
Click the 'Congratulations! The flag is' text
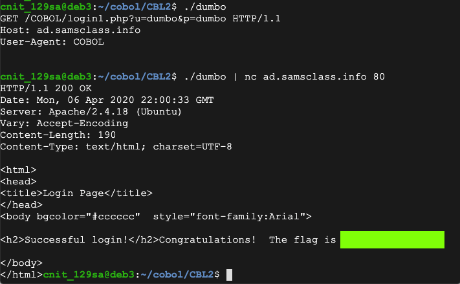coord(248,240)
